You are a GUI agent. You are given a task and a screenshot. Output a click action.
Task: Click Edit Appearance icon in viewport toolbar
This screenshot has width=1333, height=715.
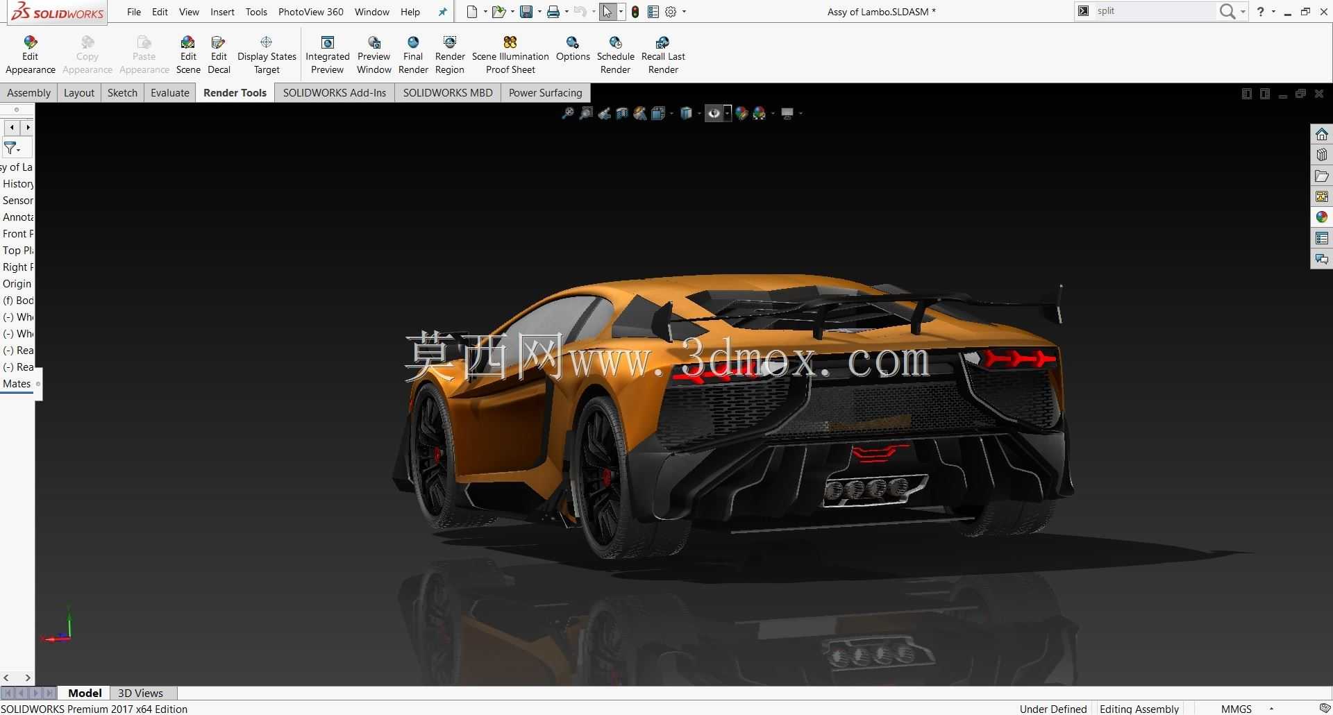point(741,113)
